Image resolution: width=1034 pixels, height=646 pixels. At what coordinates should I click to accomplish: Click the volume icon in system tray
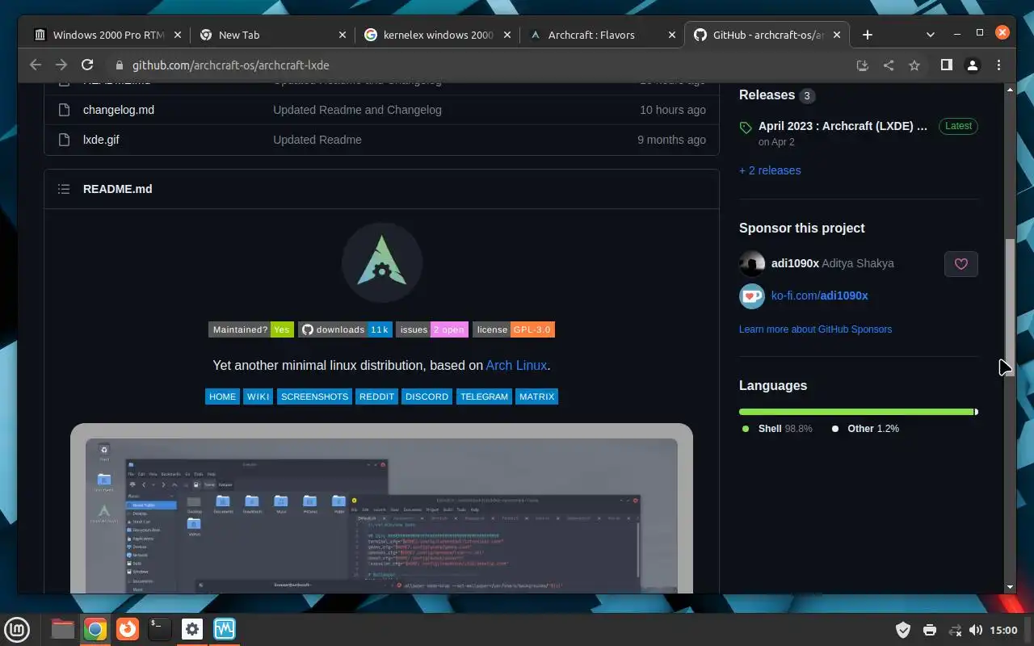(975, 630)
